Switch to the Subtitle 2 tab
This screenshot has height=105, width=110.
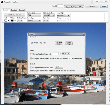(x=14, y=10)
